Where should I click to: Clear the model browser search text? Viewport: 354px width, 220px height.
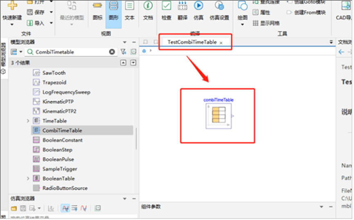tap(112, 52)
